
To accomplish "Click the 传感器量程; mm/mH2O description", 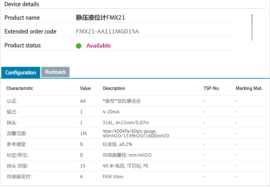I will point(127,155).
